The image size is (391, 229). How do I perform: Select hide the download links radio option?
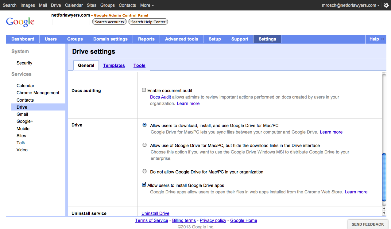(x=145, y=145)
